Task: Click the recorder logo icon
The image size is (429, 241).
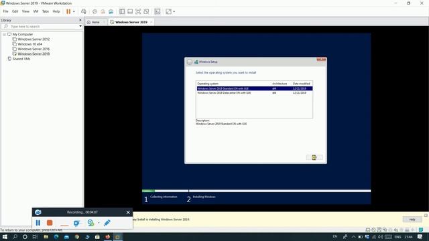Action: 38,212
